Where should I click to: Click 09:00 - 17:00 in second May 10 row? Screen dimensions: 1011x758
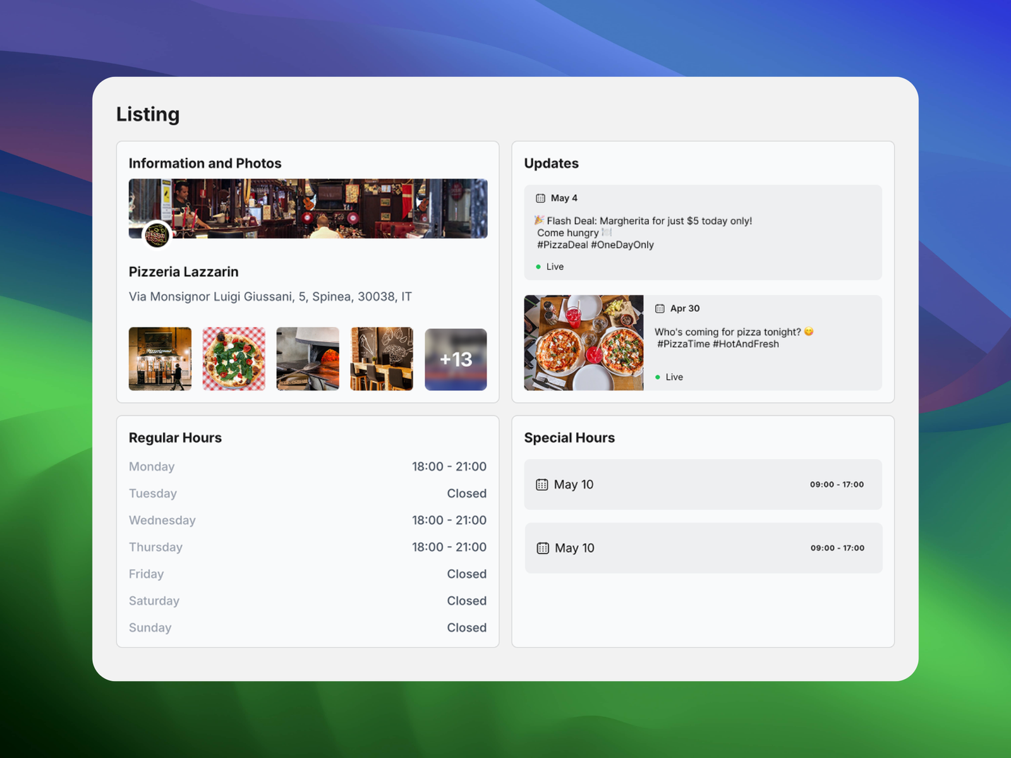point(838,548)
